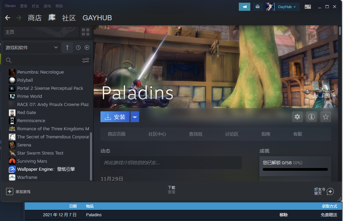Image resolution: width=343 pixels, height=221 pixels.
Task: Open 社区中心 link
Action: point(157,134)
